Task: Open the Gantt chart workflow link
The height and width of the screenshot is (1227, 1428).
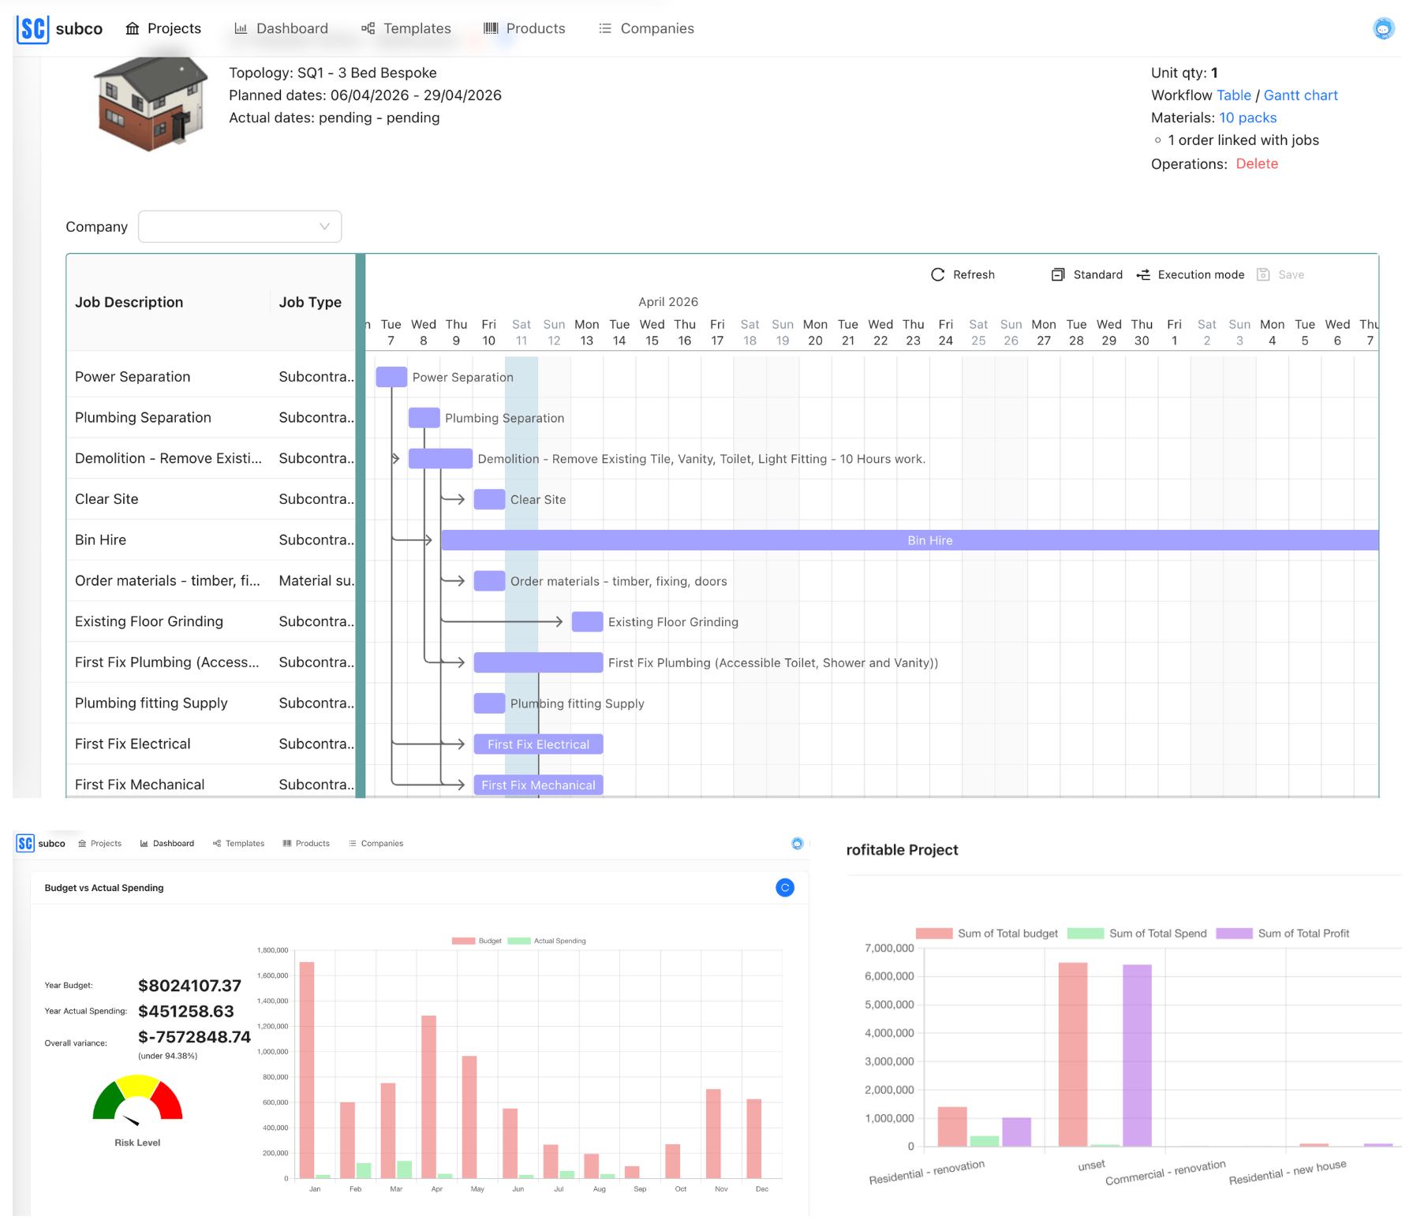Action: (1300, 95)
